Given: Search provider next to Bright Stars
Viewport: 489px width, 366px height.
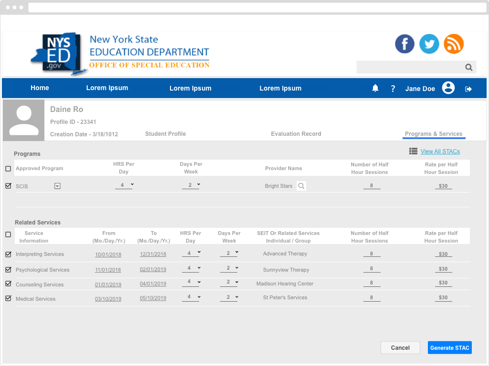Looking at the screenshot, I should click(301, 186).
